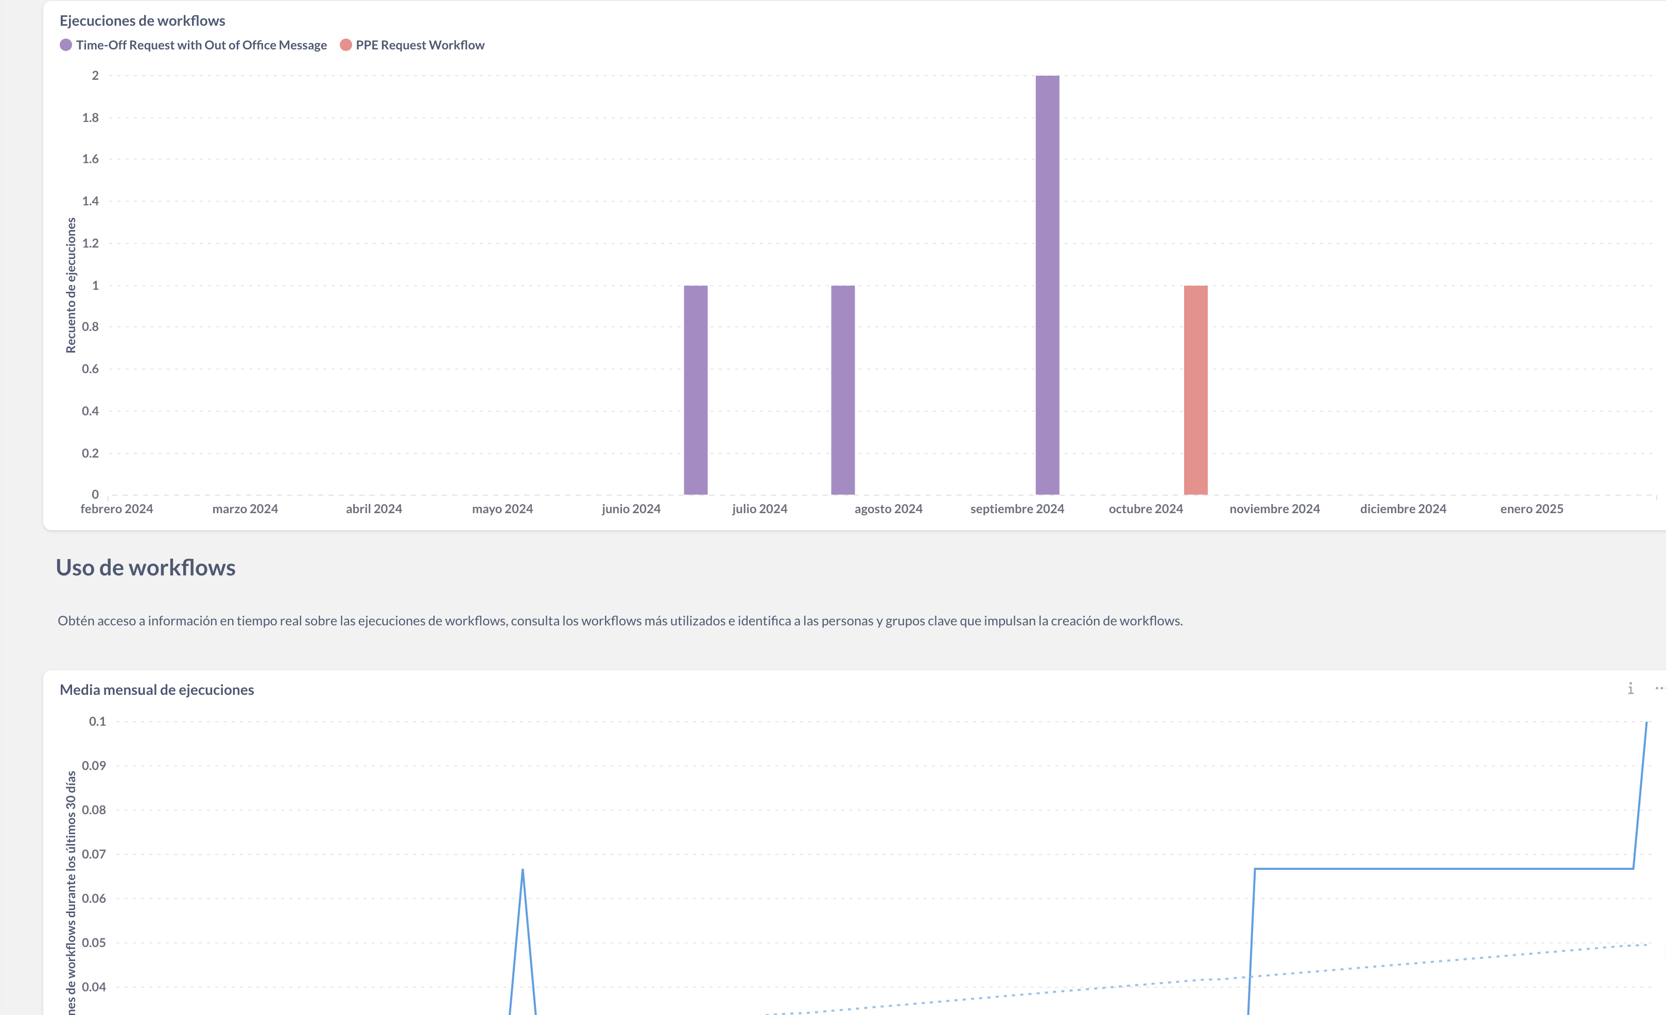Click the flat blue line plateau in Media mensual chart
This screenshot has width=1666, height=1015.
pyautogui.click(x=1444, y=868)
